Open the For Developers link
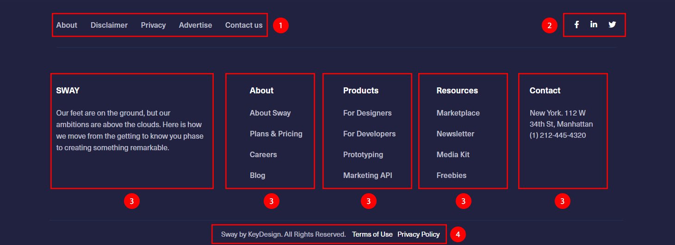 (x=369, y=134)
